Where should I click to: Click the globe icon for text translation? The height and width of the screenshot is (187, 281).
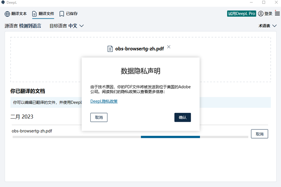[x=7, y=14]
